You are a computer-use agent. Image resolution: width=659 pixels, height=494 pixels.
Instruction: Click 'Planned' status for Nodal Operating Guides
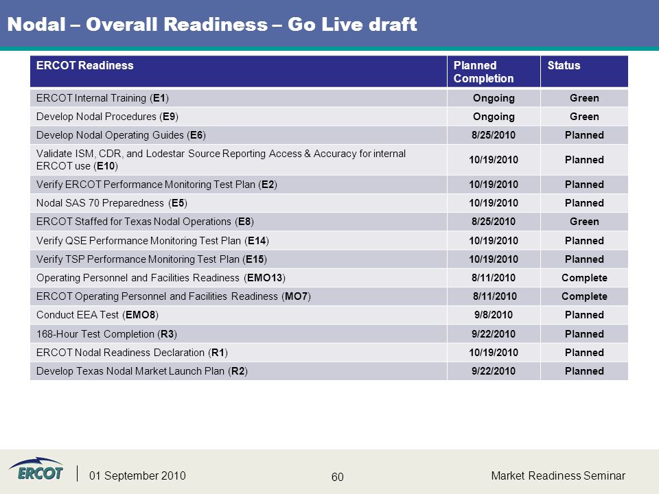click(584, 135)
